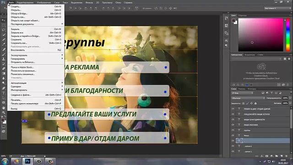Screen dimensions: 293x165
Task: Choose Сохранить как... from File menu
Action: (36, 43)
